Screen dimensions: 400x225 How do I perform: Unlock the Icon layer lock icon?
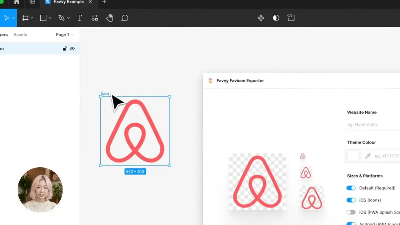65,49
